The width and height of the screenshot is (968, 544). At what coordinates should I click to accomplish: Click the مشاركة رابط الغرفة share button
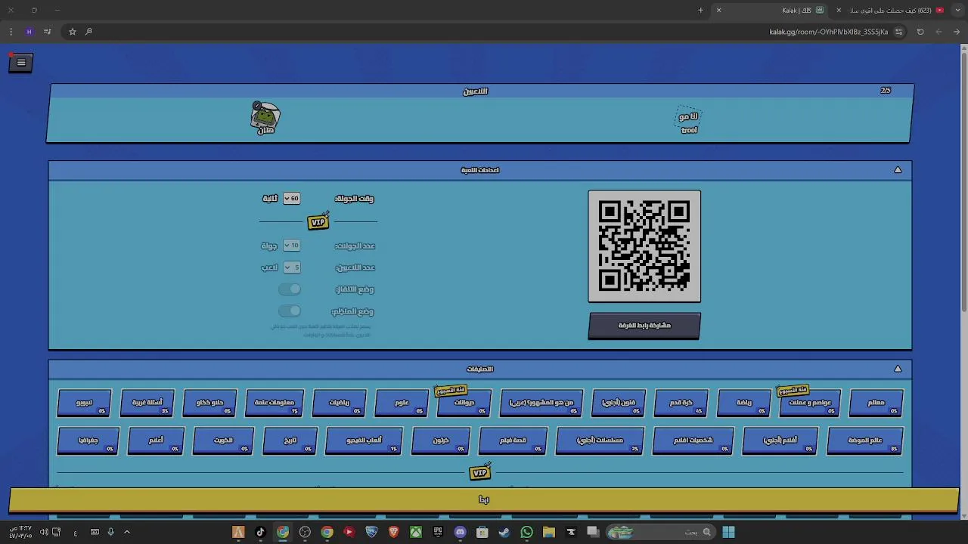tap(644, 326)
